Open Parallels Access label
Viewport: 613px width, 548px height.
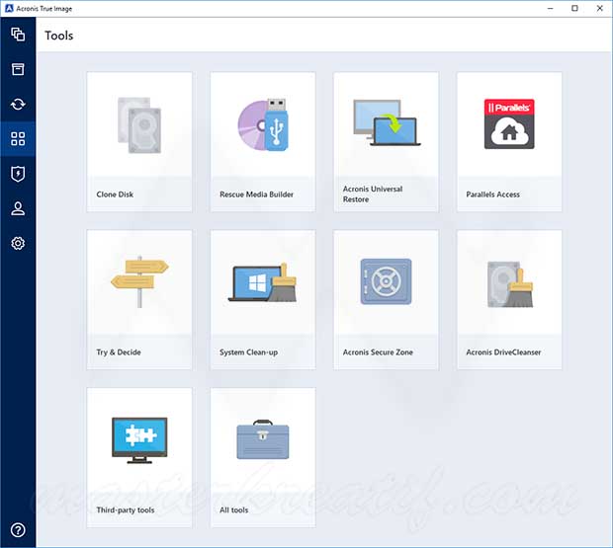coord(493,195)
